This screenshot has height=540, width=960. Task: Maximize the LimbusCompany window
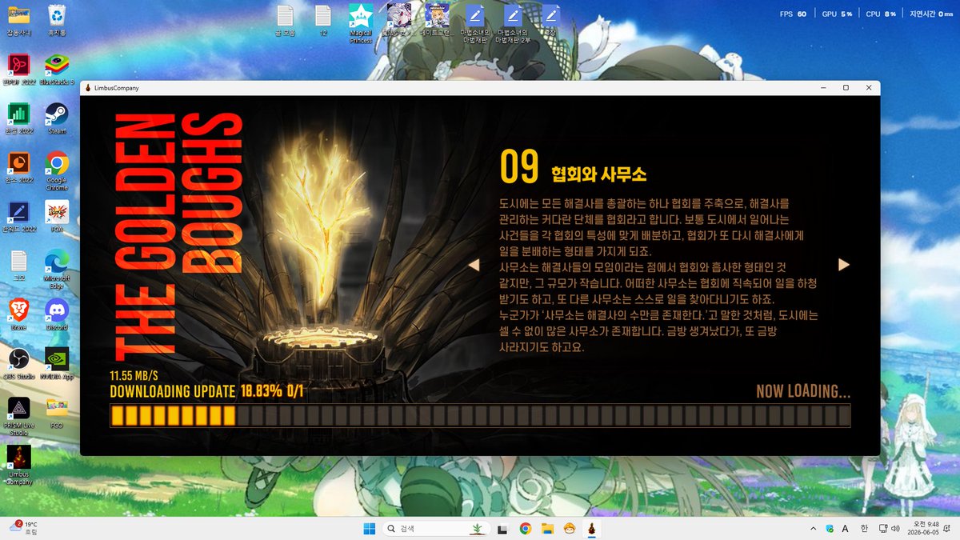[x=846, y=87]
